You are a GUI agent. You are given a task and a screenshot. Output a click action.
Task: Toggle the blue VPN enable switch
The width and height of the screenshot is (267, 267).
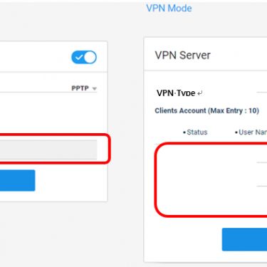pyautogui.click(x=84, y=57)
